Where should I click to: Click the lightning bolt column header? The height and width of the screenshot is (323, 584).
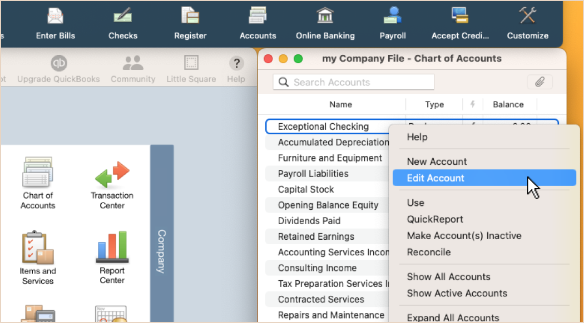click(x=473, y=104)
